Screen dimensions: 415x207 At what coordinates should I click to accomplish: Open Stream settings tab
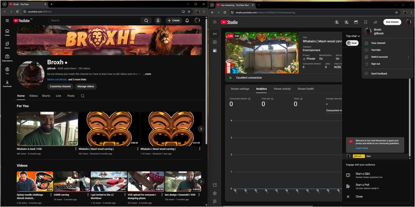[240, 89]
